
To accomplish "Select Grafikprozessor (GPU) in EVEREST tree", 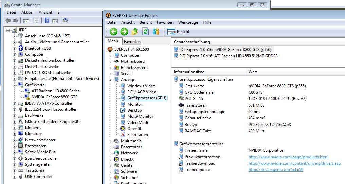I will coord(147,98).
